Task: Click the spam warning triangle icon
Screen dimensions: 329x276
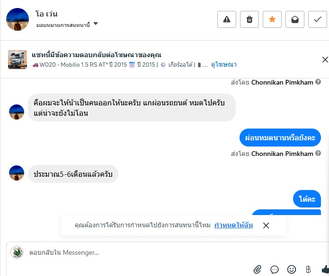Action: [227, 19]
